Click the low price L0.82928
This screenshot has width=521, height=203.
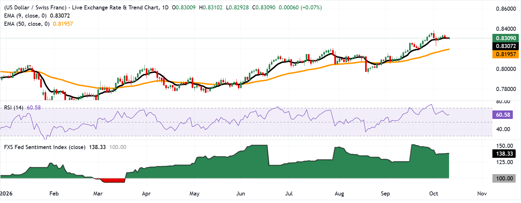coord(237,8)
